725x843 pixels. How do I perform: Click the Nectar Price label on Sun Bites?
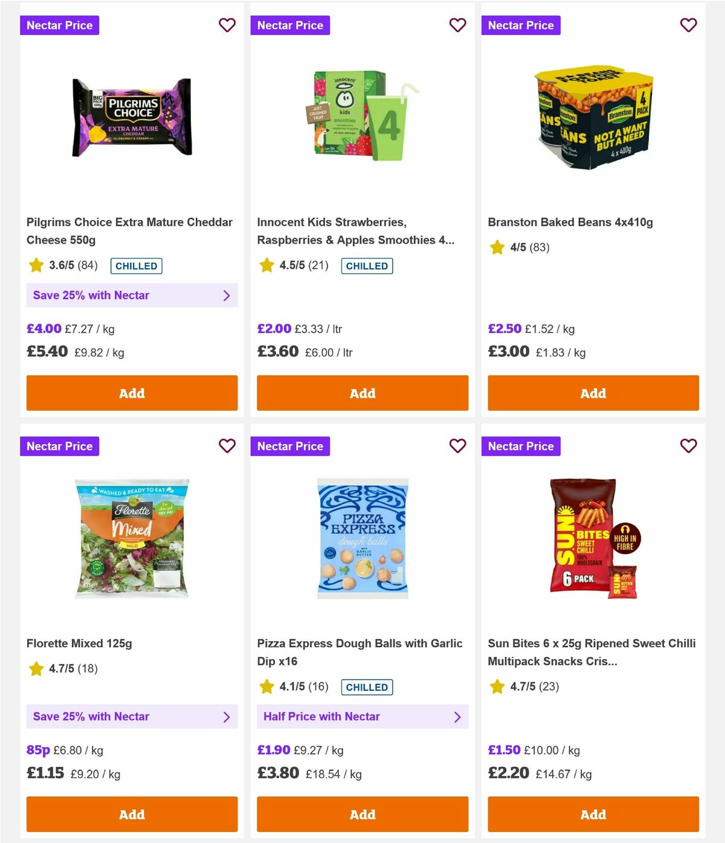(521, 446)
